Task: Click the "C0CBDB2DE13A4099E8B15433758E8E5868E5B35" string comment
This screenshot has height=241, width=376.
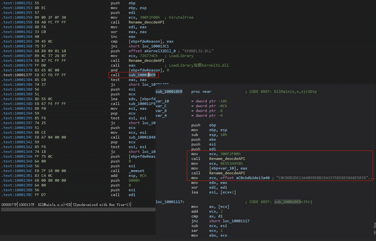Action: (x=325, y=178)
